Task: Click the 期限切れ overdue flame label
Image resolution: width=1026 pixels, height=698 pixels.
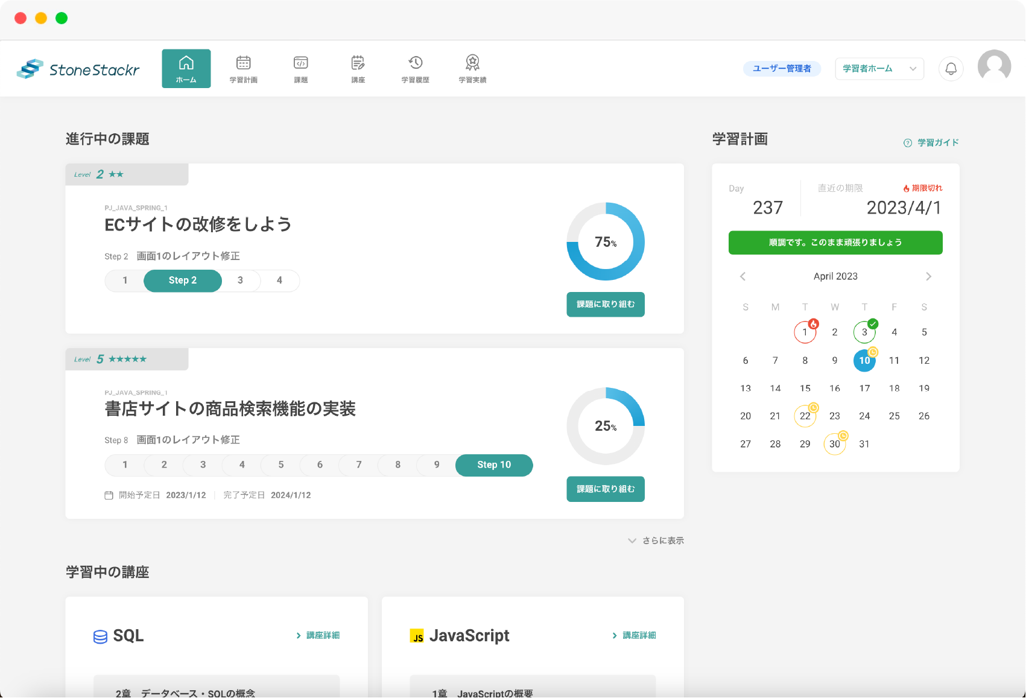Action: click(923, 188)
